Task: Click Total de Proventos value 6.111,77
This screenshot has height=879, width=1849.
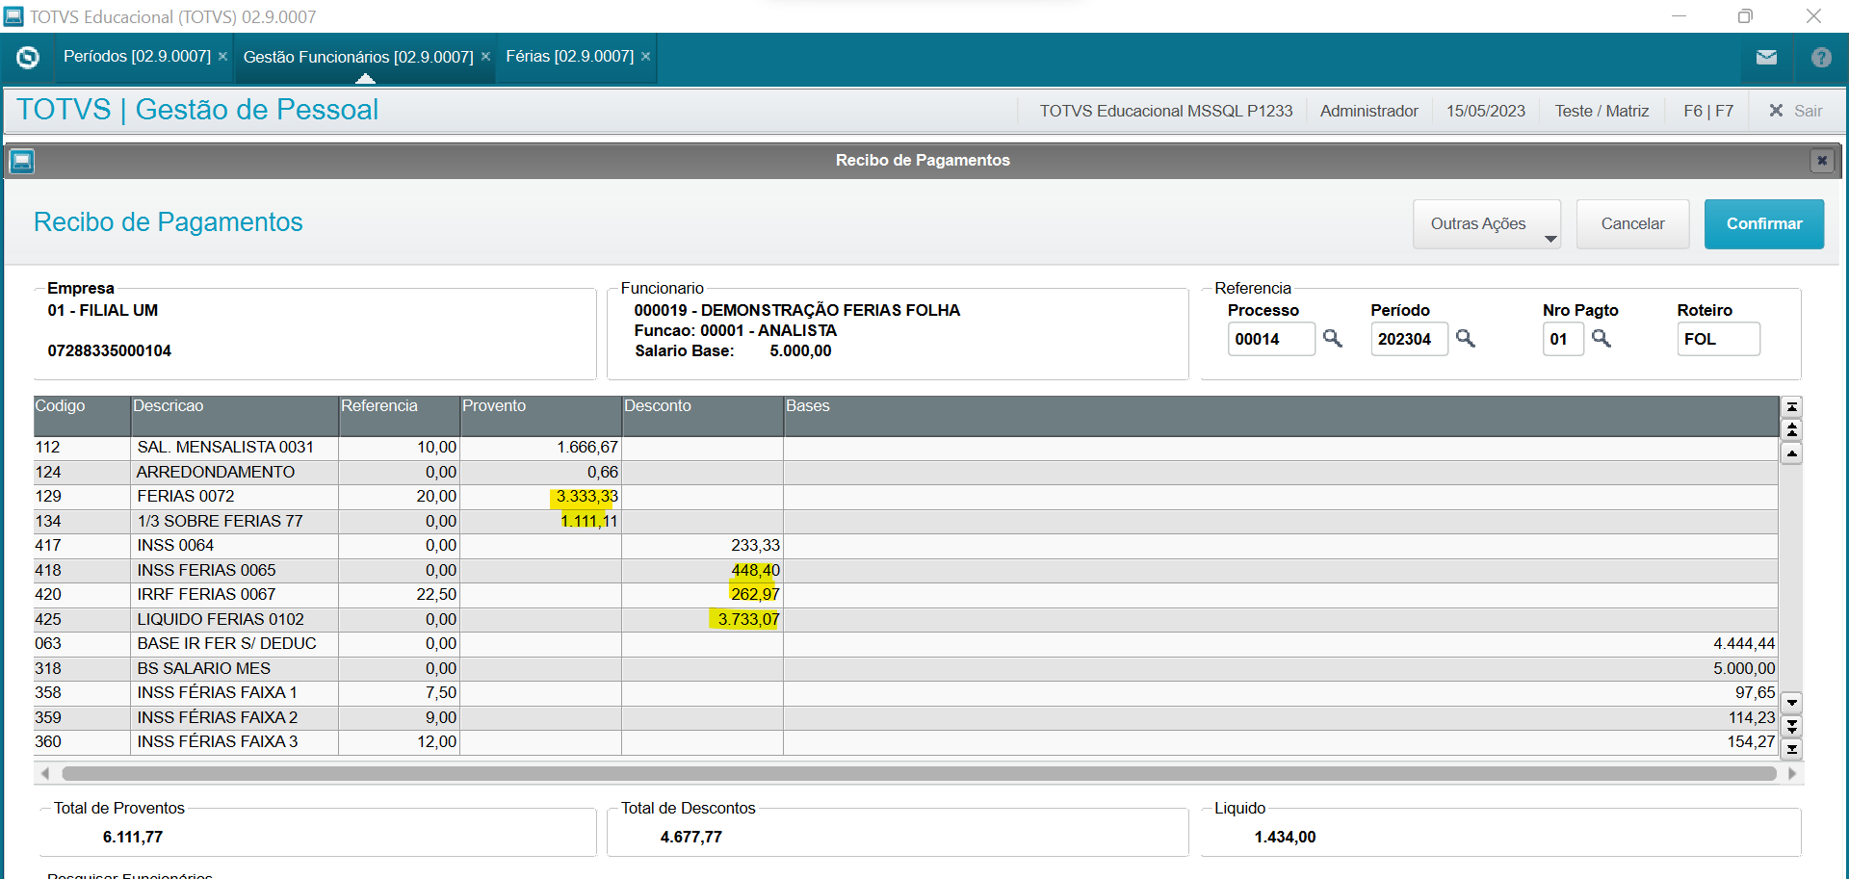Action: click(x=133, y=838)
